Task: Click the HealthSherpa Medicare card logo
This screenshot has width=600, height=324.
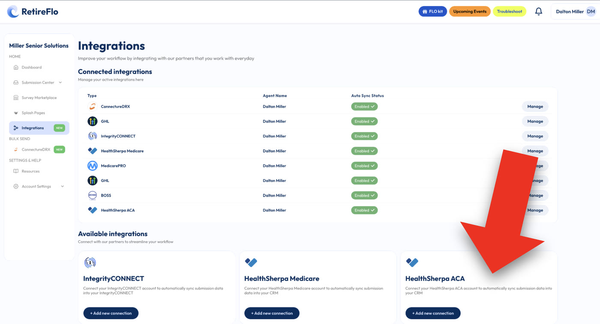Action: coord(251,262)
